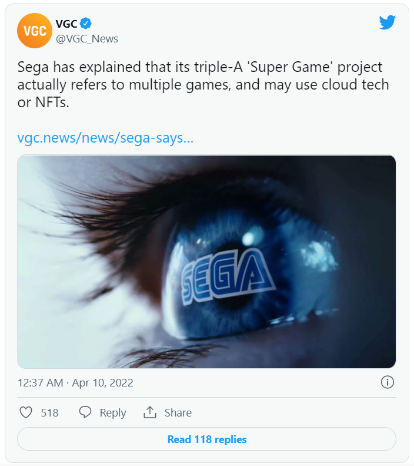Viewport: 414px width, 466px height.
Task: Click the Twitter bird logo
Action: 387,23
